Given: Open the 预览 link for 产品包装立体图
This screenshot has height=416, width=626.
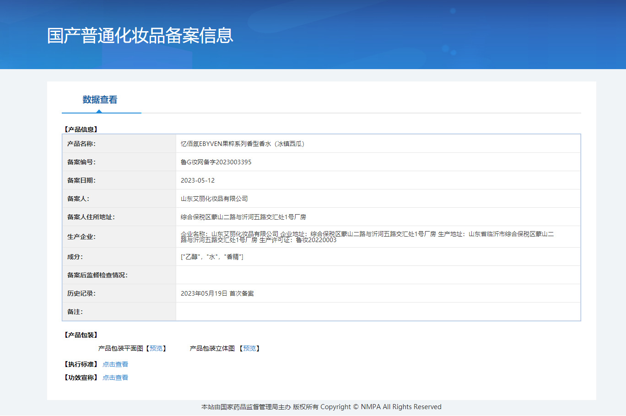Looking at the screenshot, I should click(249, 348).
